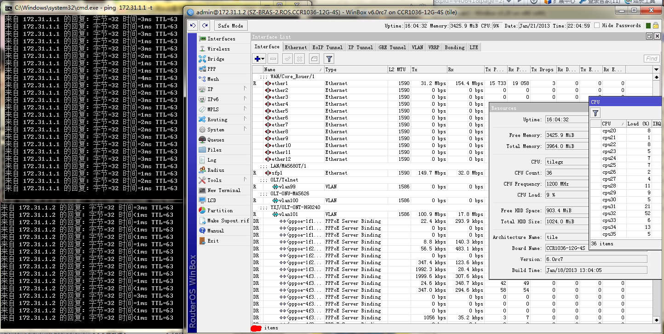The height and width of the screenshot is (334, 664).
Task: Restore the Interface List window size
Action: [x=649, y=36]
